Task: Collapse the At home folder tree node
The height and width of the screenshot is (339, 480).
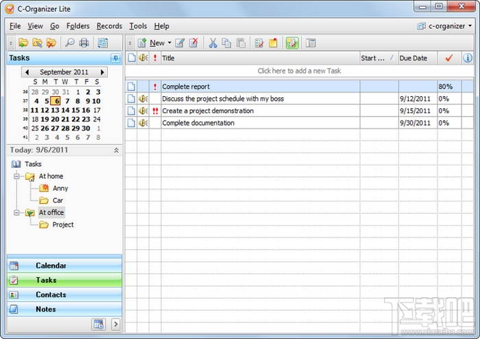Action: coord(16,176)
